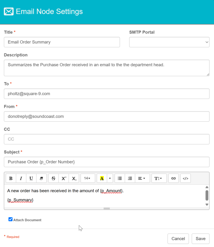
Task: Uncheck the Attach Document checkbox
Action: click(x=10, y=219)
